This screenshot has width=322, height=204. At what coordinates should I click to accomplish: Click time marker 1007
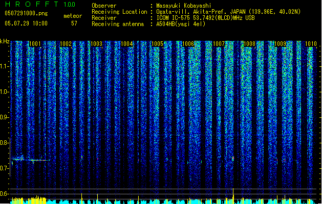[219, 43]
